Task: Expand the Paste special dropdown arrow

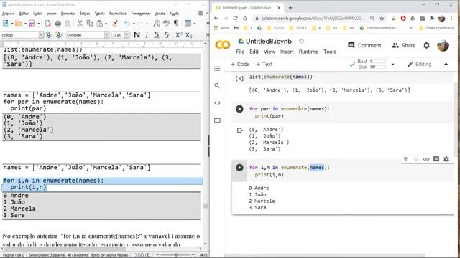Action: coord(106,24)
